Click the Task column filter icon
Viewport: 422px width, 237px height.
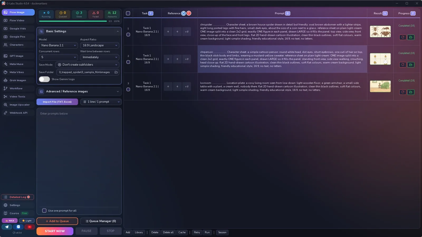151,13
